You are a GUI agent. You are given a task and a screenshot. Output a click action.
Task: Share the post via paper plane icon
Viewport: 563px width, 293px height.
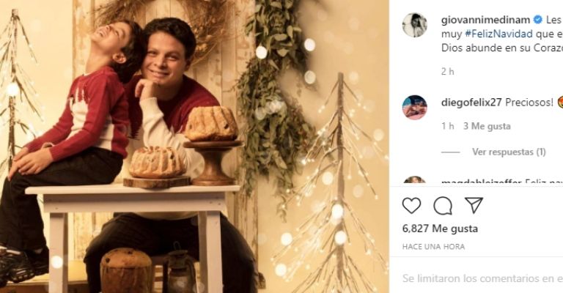click(474, 205)
